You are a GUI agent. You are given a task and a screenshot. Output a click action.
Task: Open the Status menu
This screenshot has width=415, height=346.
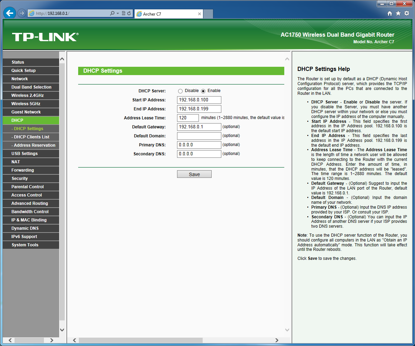tap(31, 62)
